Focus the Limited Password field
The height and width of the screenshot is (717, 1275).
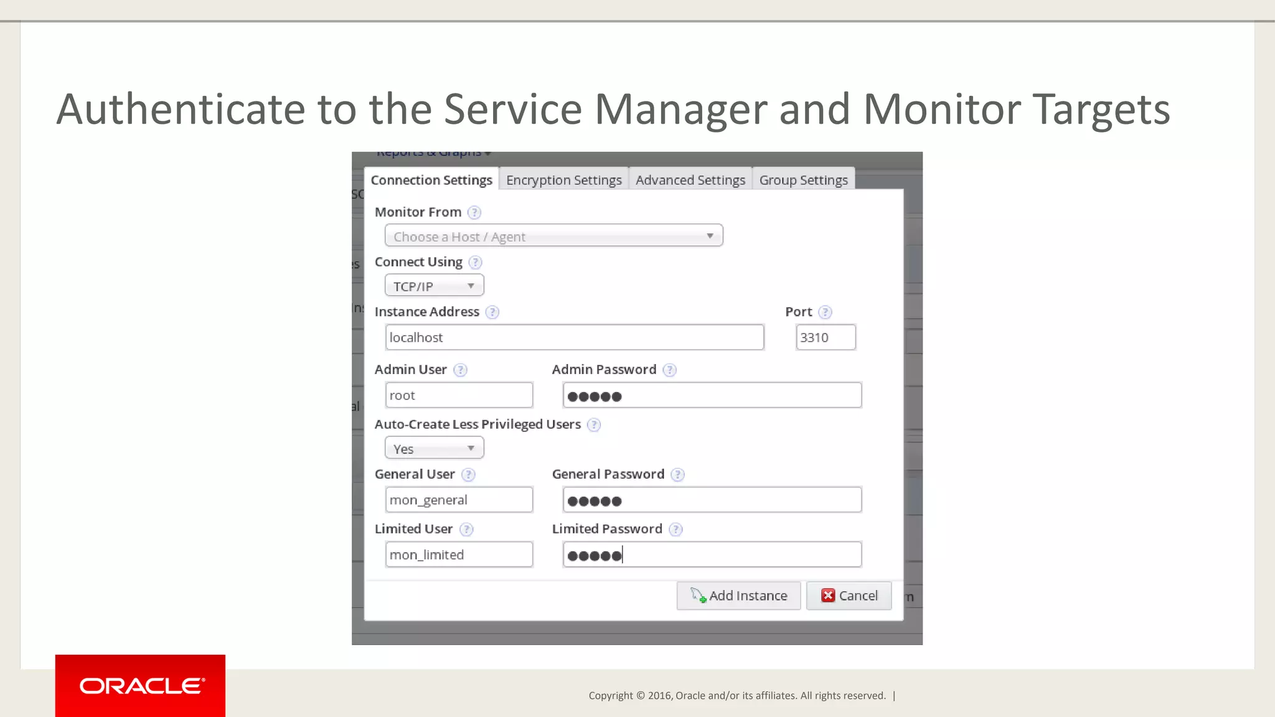pyautogui.click(x=712, y=555)
